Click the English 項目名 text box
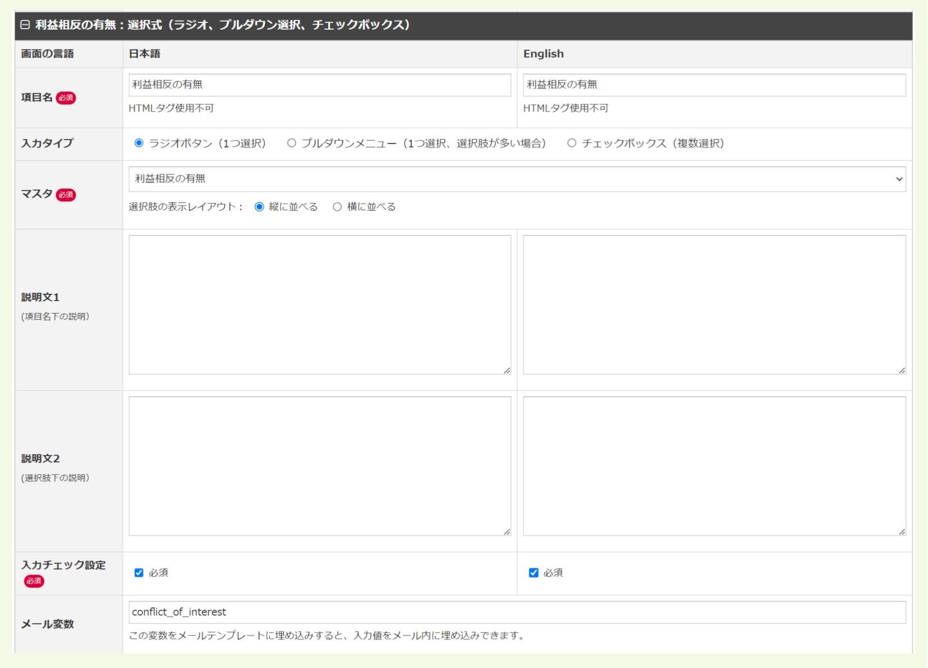Viewport: 928px width, 668px height. (x=714, y=85)
